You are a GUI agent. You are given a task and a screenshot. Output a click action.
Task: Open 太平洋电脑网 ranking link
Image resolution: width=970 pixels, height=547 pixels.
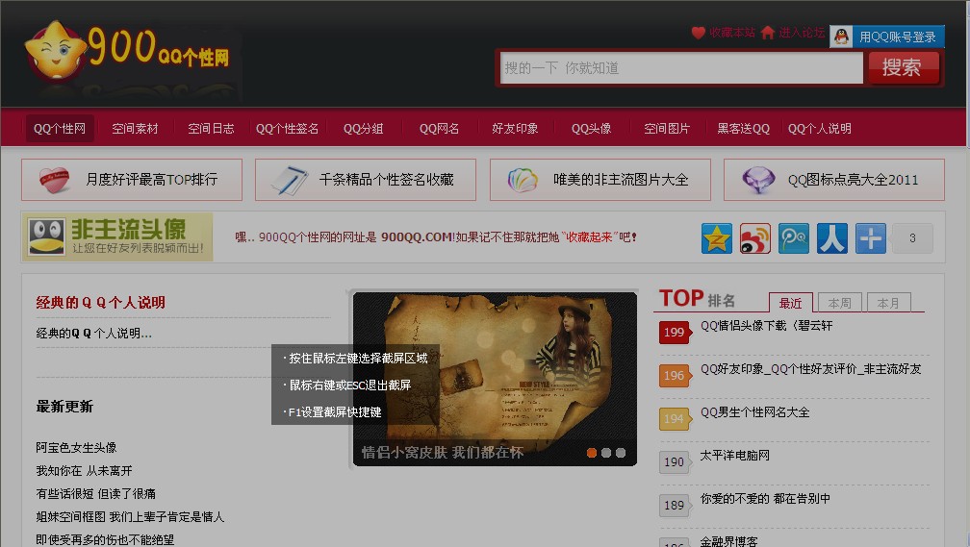pyautogui.click(x=735, y=456)
